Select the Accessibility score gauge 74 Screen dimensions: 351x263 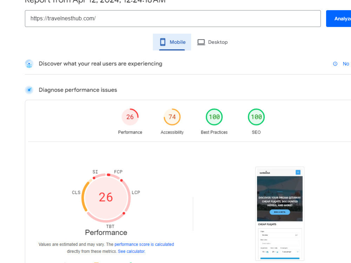click(x=172, y=117)
